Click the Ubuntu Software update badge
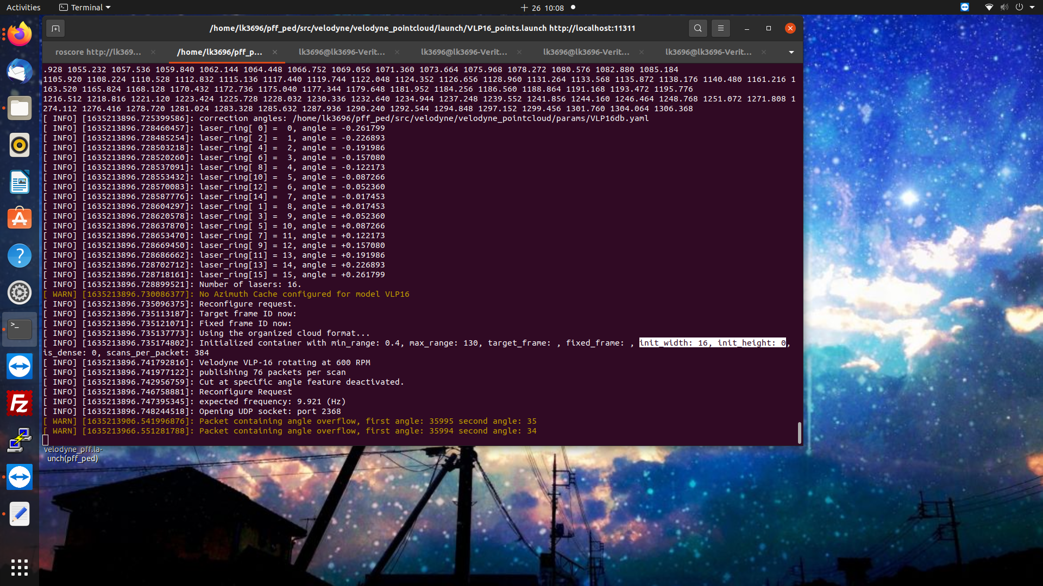The image size is (1043, 586). coord(19,218)
